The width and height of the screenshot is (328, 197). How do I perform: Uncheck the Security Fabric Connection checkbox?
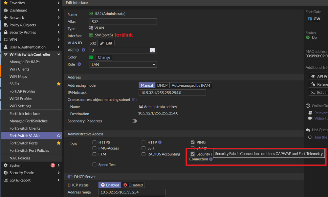tap(193, 154)
